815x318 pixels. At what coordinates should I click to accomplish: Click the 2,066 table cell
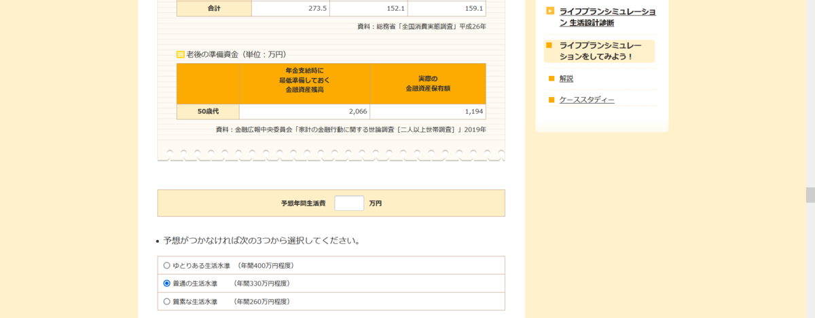point(304,111)
